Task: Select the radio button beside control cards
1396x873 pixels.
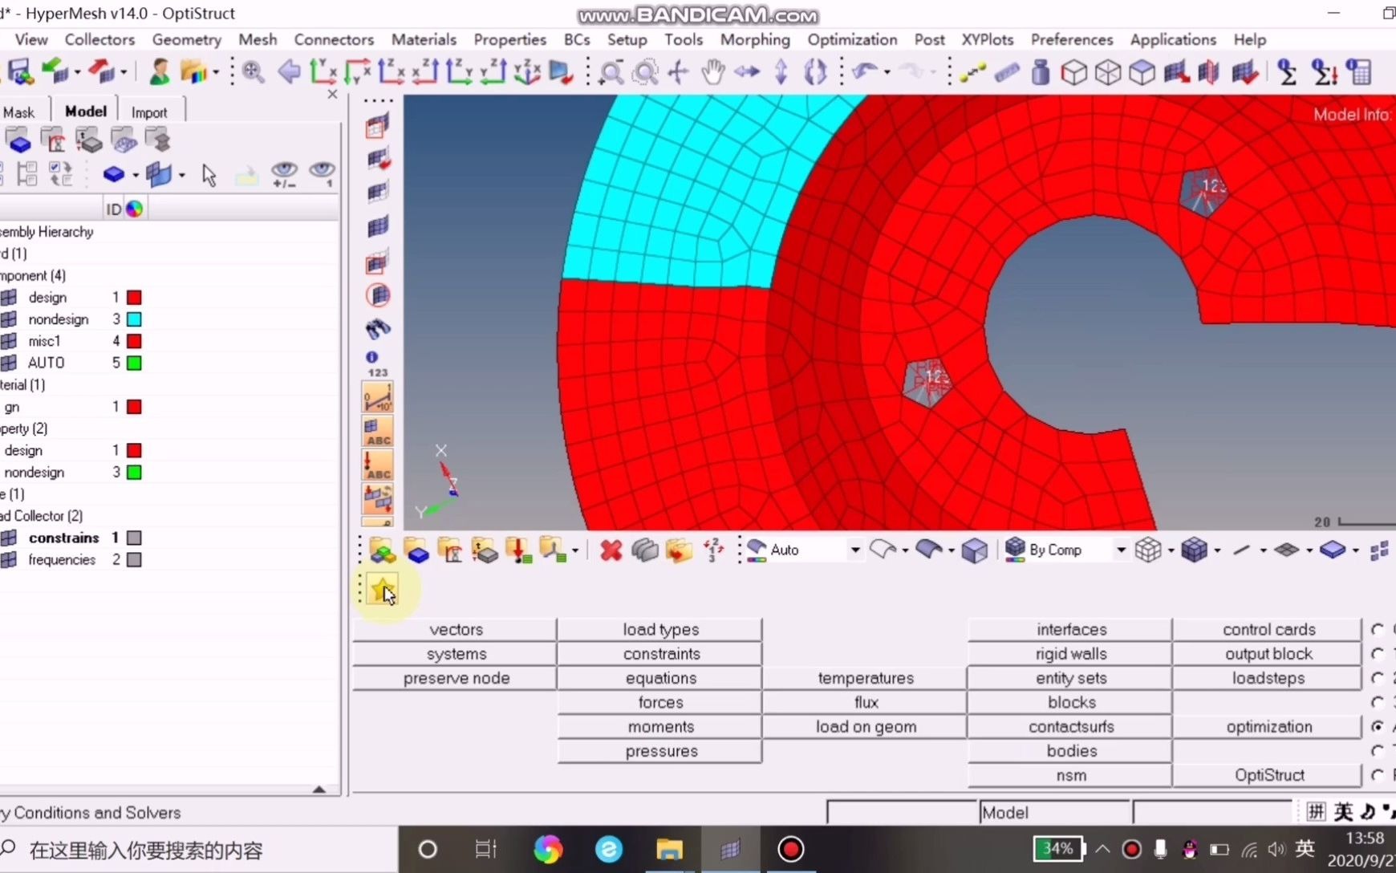Action: click(x=1378, y=630)
